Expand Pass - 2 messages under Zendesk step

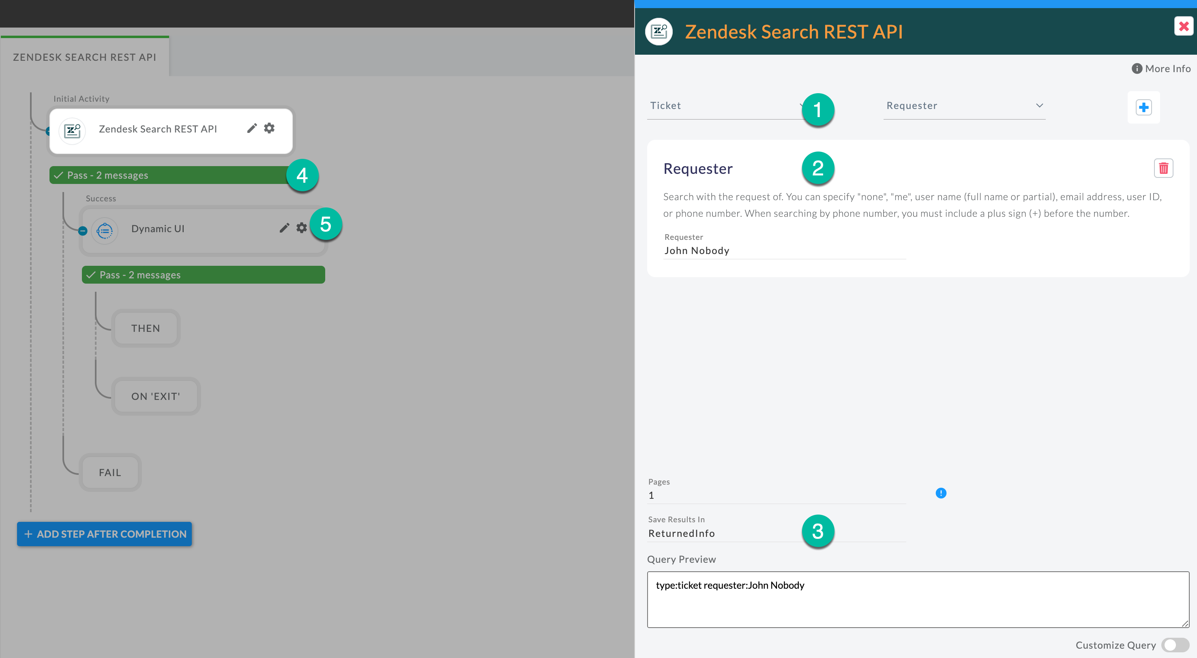[172, 175]
